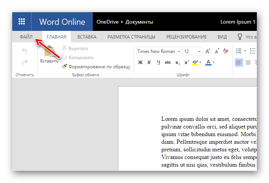Switch to the ВСТАВКА tab
269x183 pixels.
click(x=87, y=37)
